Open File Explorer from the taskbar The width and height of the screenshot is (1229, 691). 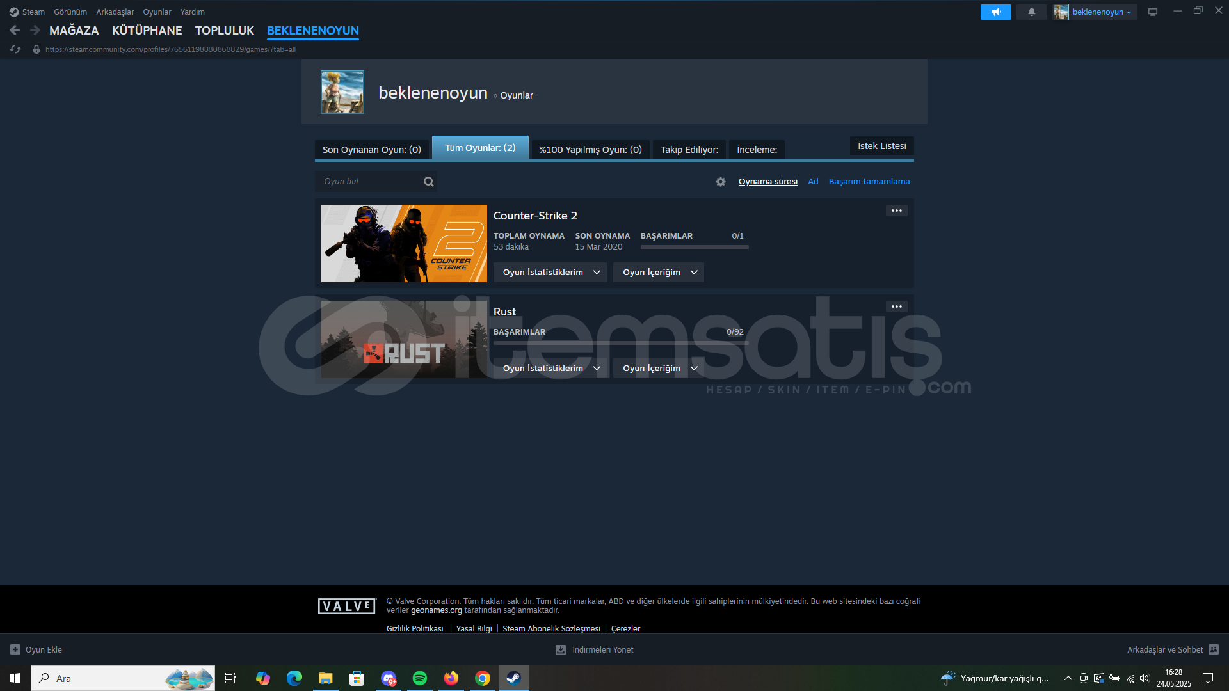tap(326, 678)
